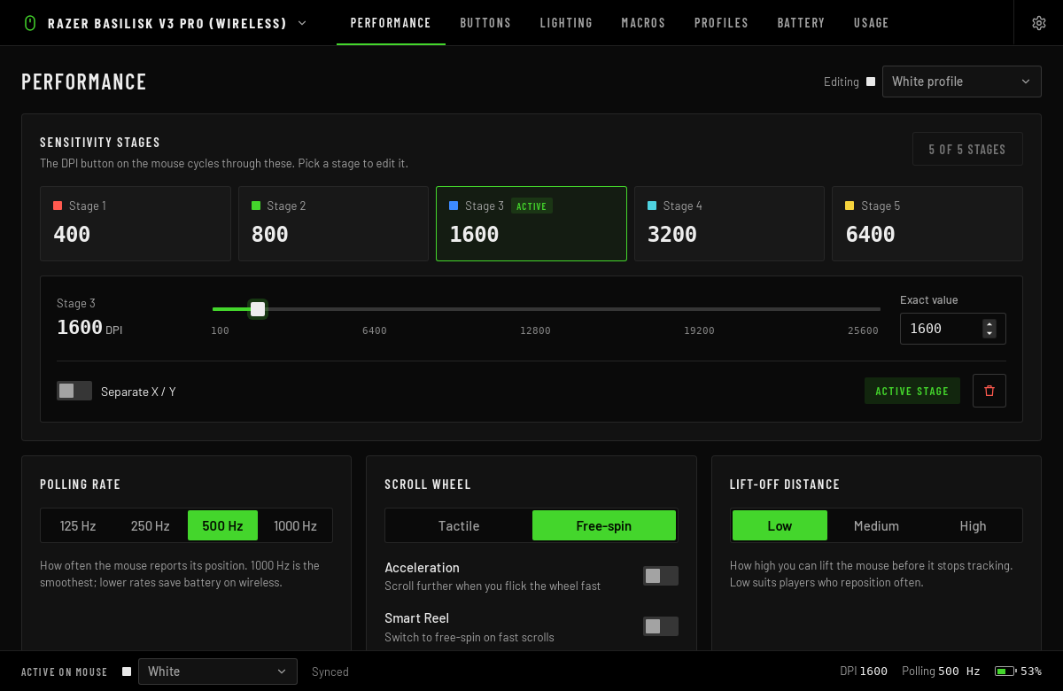The width and height of the screenshot is (1063, 691).
Task: Select the active Stage 3 1600 card
Action: tap(531, 223)
